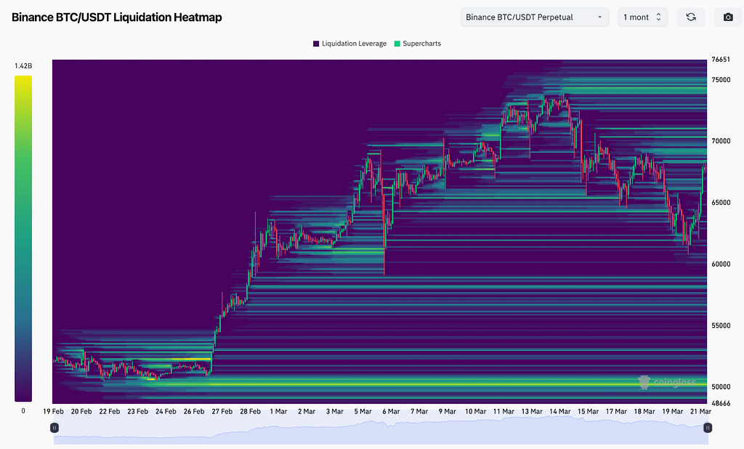This screenshot has height=449, width=744.
Task: Click the refresh chart icon button
Action: [x=691, y=17]
